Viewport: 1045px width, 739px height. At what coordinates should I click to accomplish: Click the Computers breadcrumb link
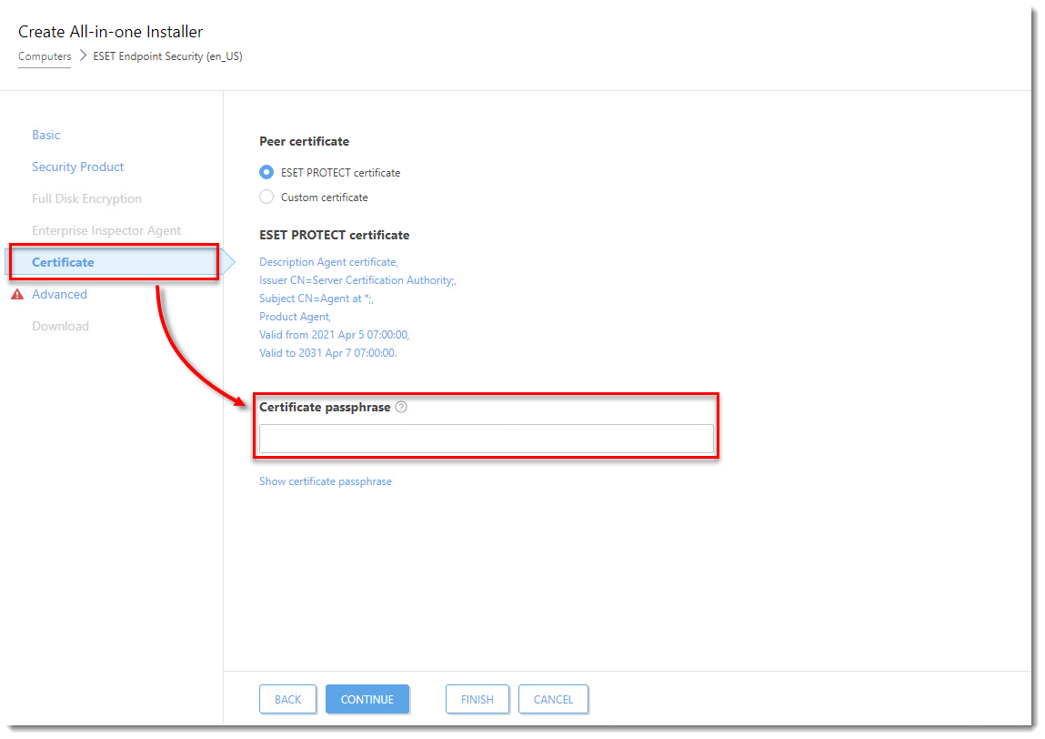pos(45,56)
